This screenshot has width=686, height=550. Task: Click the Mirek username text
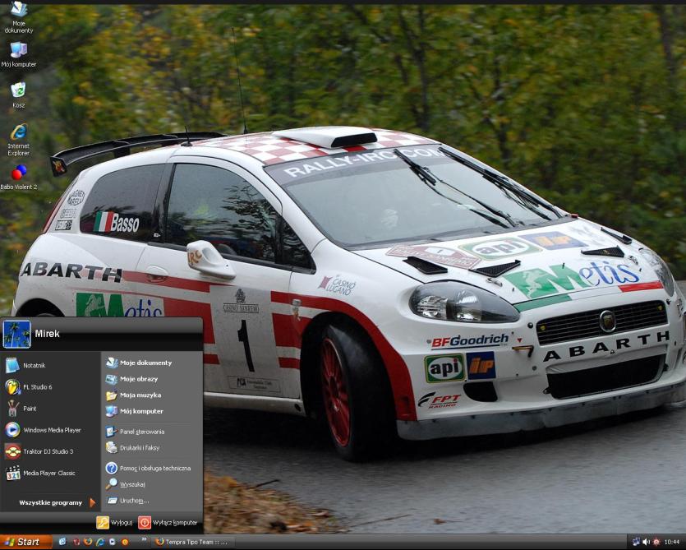coord(48,334)
